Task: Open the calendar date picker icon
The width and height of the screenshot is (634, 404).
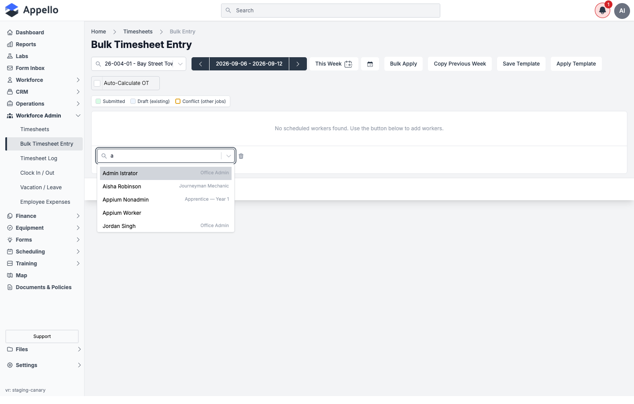Action: (370, 64)
